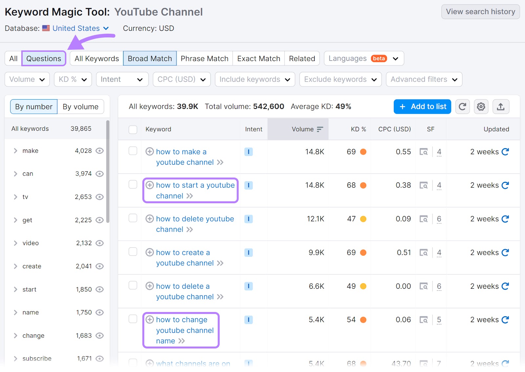Click the Intent badge for 'how to create a youtube channel'
This screenshot has width=525, height=372.
[x=248, y=252]
